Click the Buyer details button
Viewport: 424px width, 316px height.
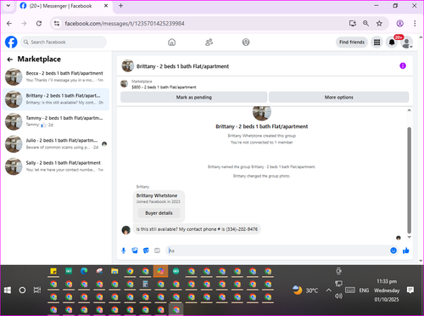(159, 213)
